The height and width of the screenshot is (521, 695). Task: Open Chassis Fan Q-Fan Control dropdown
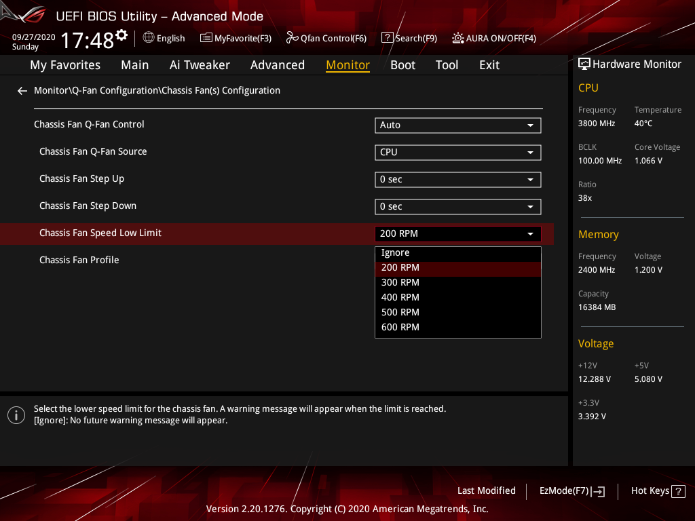point(458,126)
